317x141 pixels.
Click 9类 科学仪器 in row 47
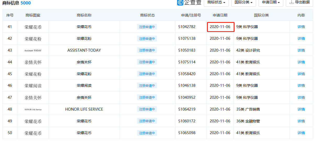(x=247, y=97)
